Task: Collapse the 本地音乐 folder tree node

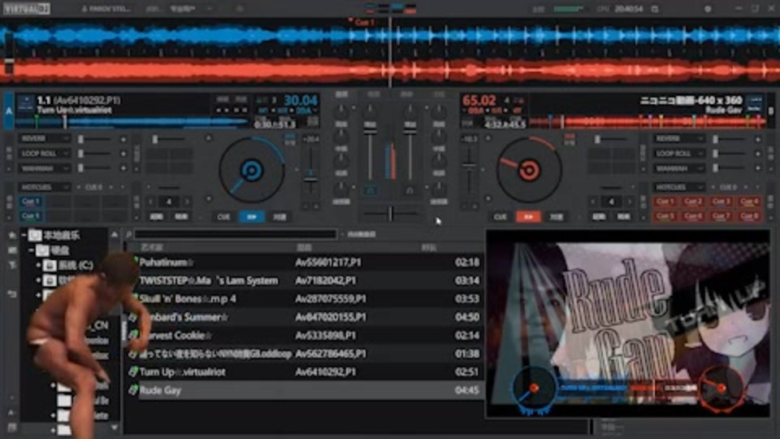Action: tap(23, 235)
